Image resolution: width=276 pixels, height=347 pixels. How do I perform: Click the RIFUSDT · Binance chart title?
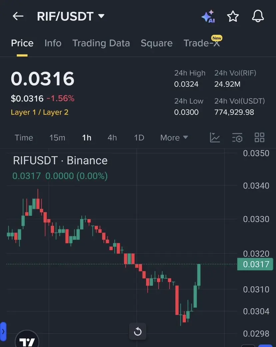tap(60, 160)
